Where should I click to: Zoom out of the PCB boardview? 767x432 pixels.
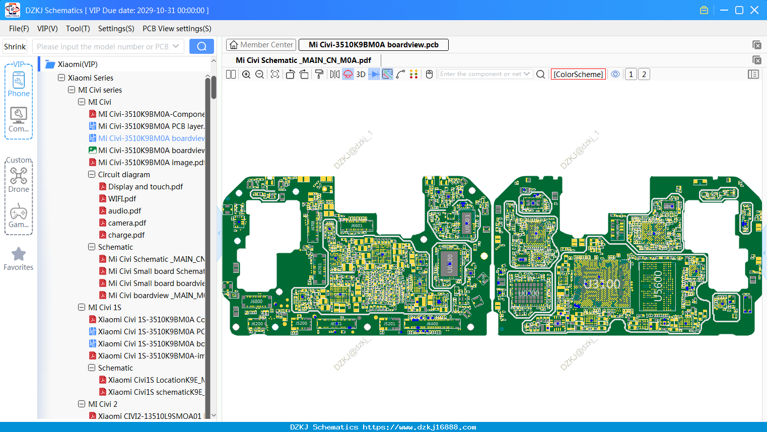click(x=259, y=75)
